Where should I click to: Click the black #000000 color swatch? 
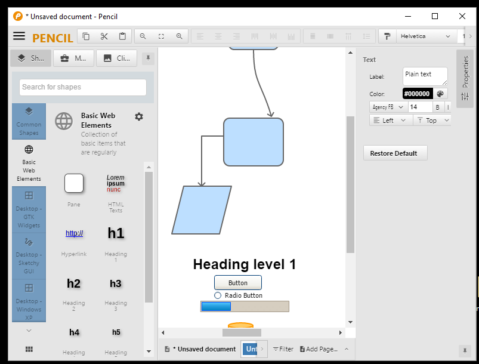click(416, 94)
